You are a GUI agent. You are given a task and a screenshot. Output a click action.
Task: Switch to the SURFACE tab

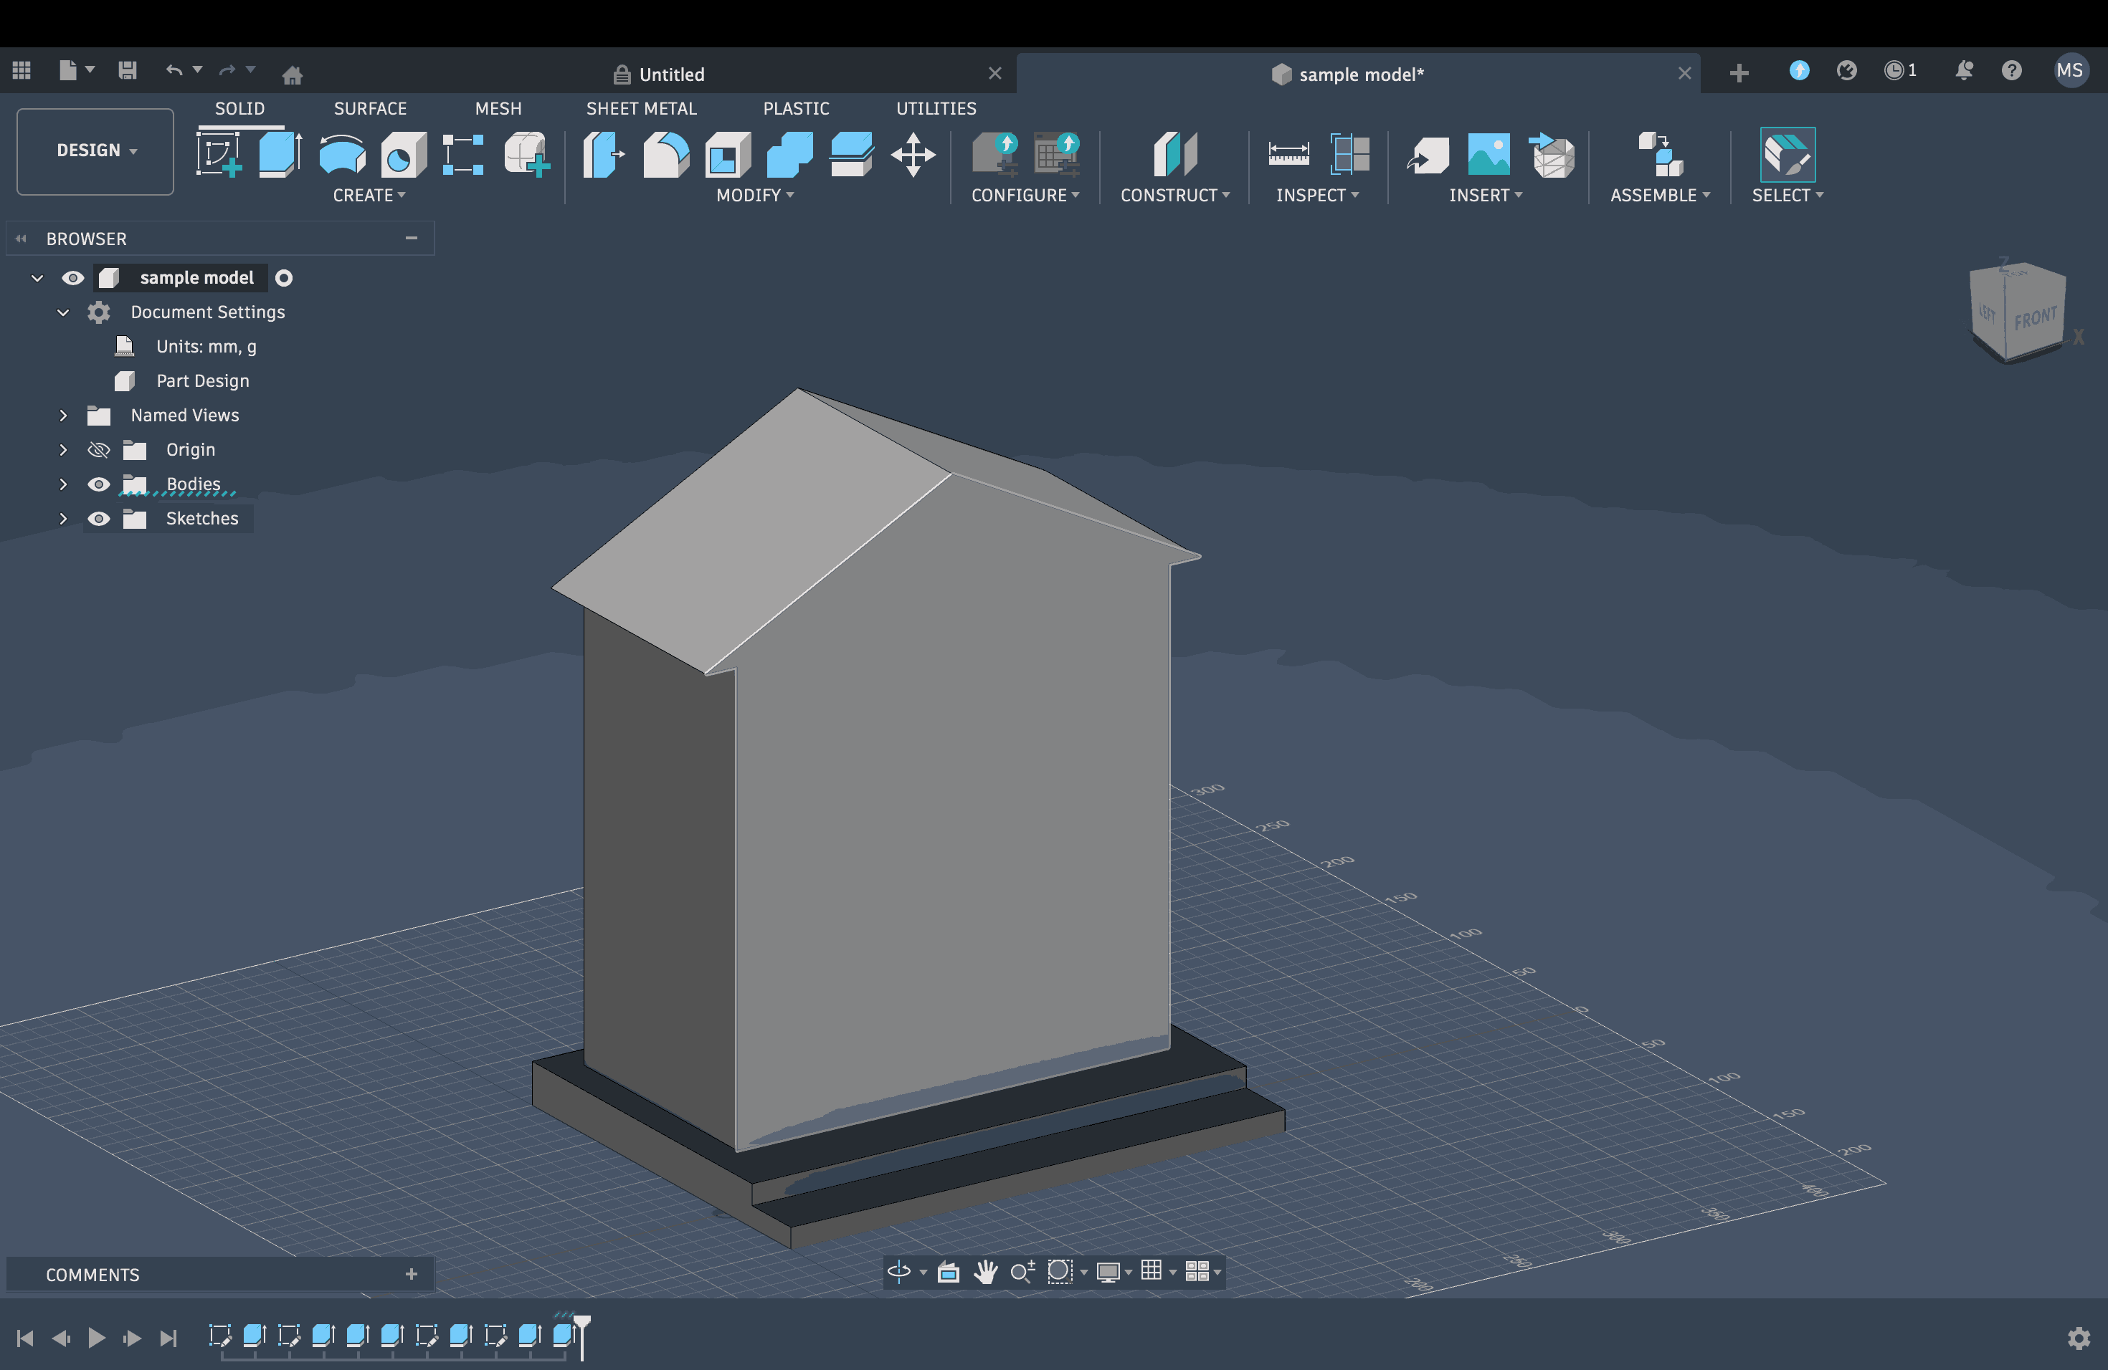[370, 108]
